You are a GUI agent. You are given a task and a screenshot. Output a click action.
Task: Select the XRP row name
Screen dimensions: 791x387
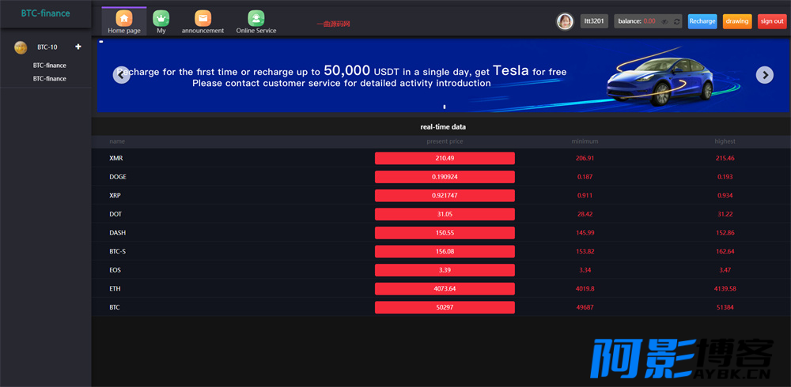(x=115, y=196)
